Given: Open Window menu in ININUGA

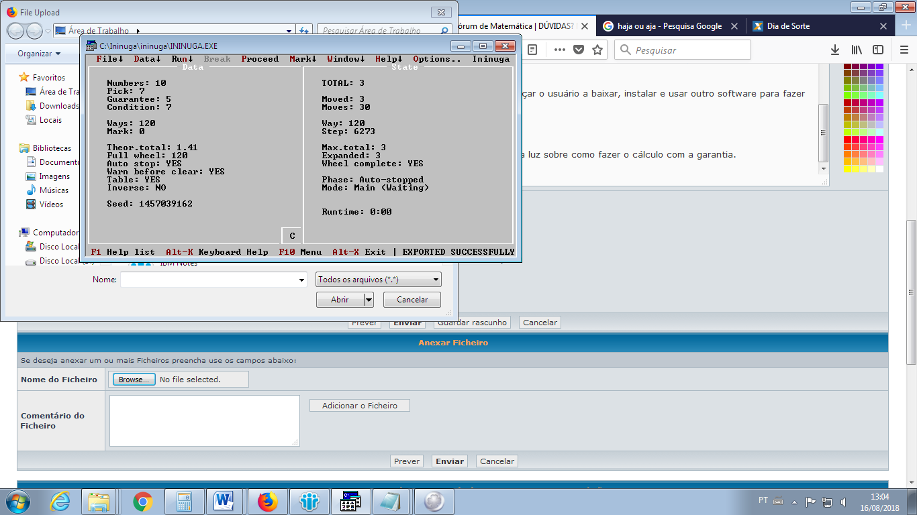Looking at the screenshot, I should pos(346,59).
